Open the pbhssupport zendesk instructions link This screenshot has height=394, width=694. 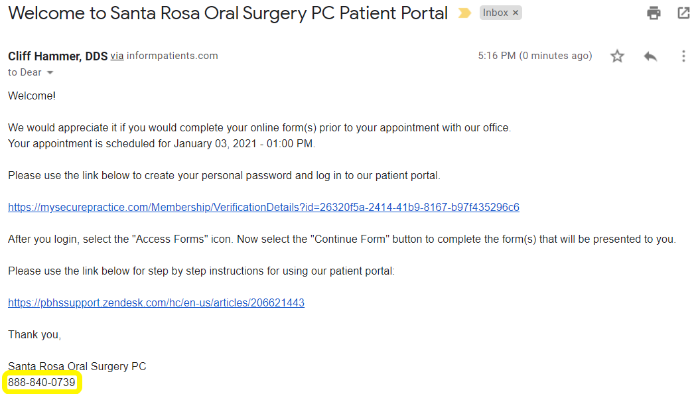[x=156, y=303]
